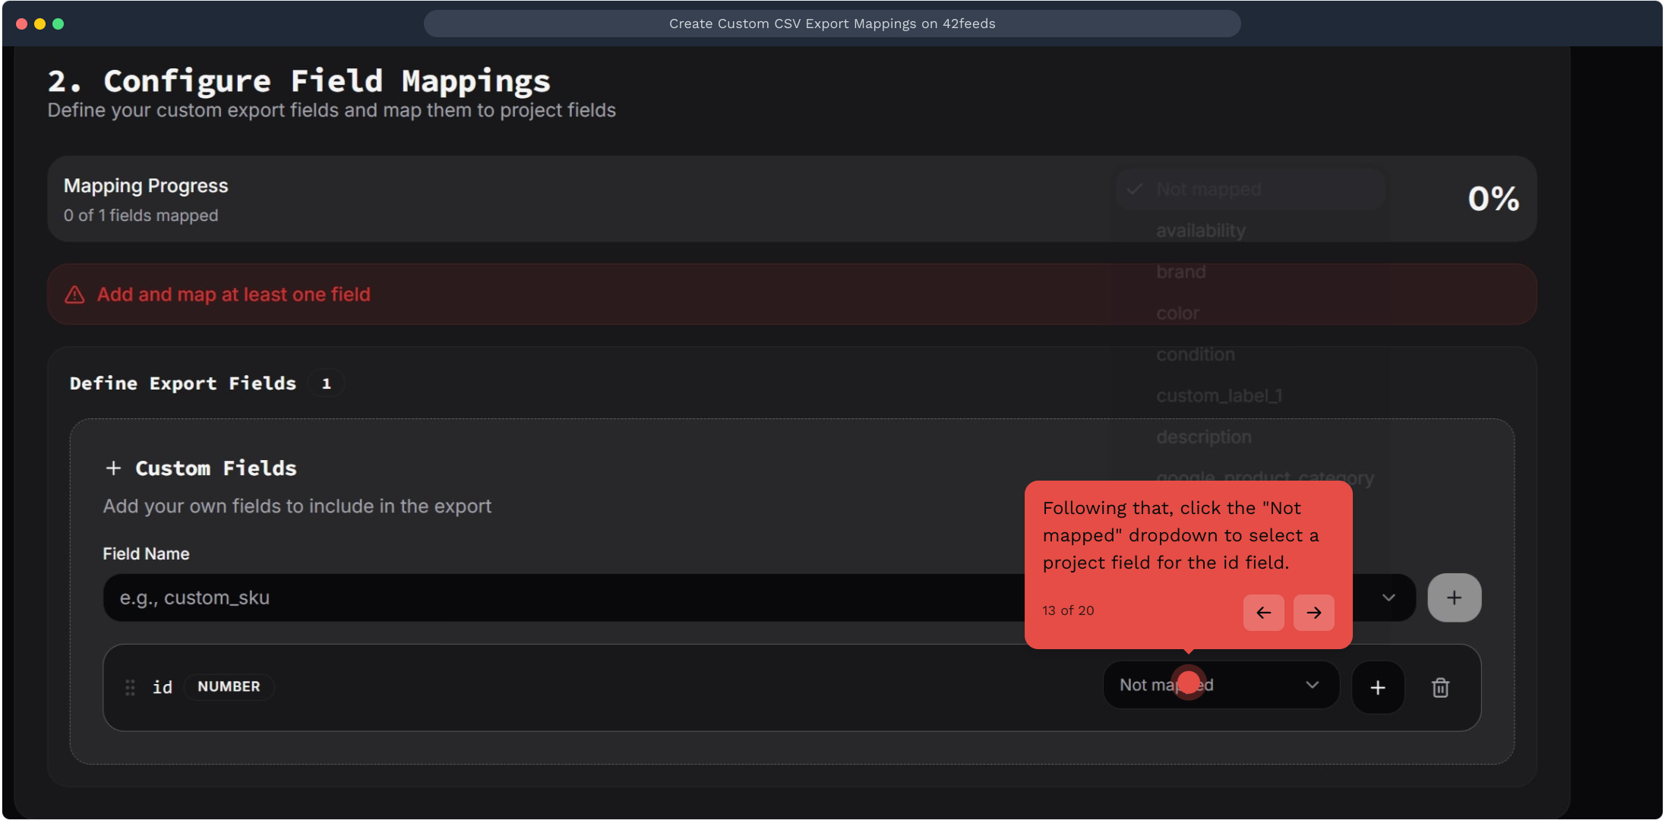Click the chevron inside Not mapped select
The width and height of the screenshot is (1665, 820).
tap(1312, 685)
